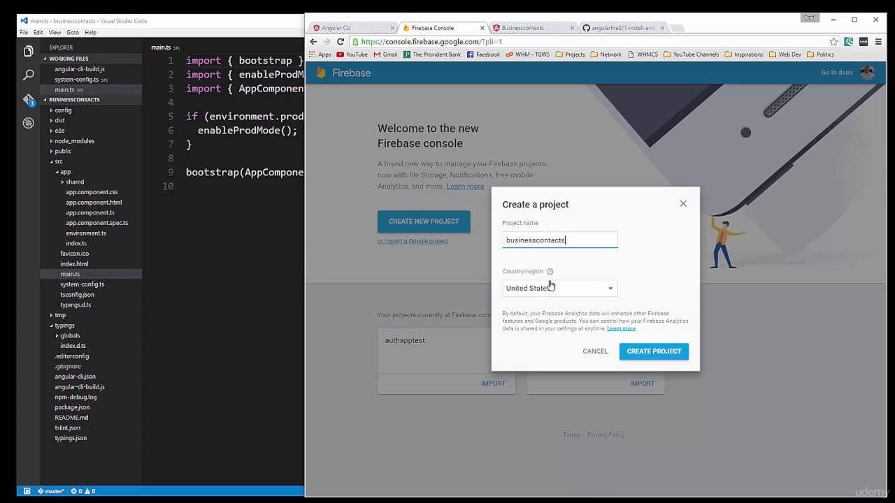Close the Firebase Console tab
895x503 pixels.
coord(482,28)
